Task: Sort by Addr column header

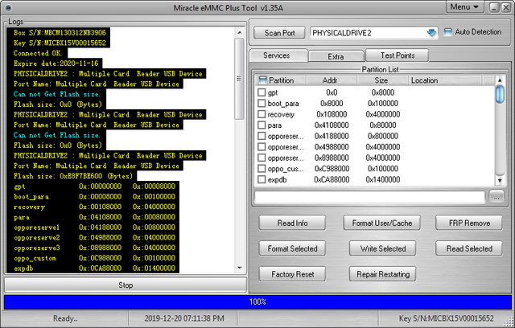Action: point(331,80)
